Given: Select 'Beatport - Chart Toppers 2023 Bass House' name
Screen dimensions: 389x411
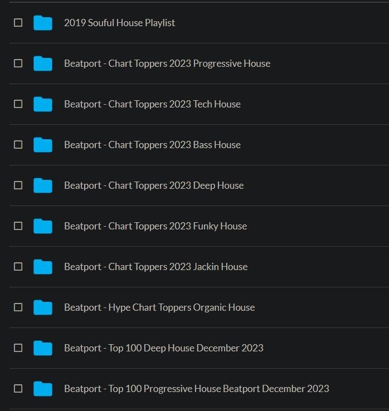Looking at the screenshot, I should tap(152, 145).
